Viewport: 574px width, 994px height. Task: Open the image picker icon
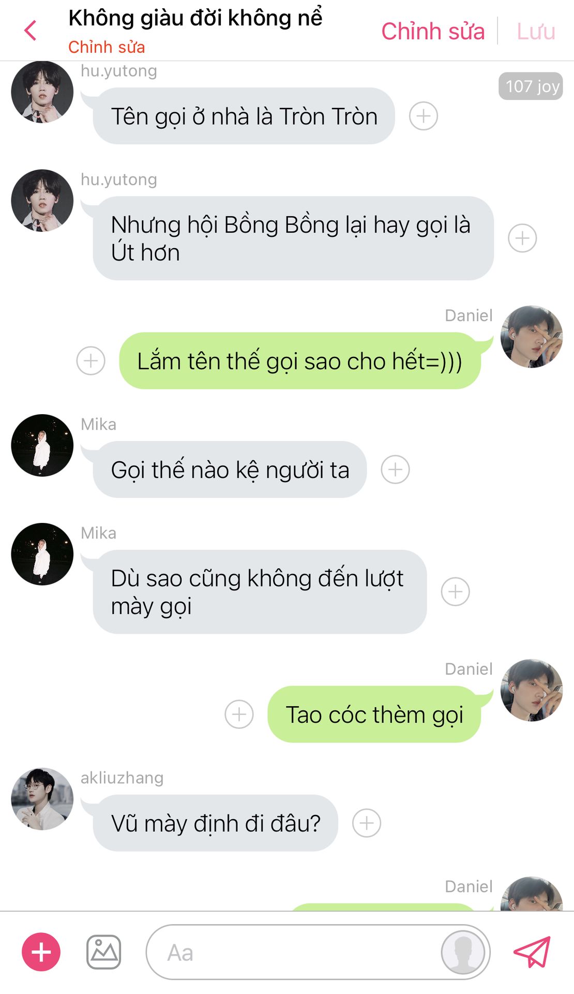pyautogui.click(x=103, y=952)
